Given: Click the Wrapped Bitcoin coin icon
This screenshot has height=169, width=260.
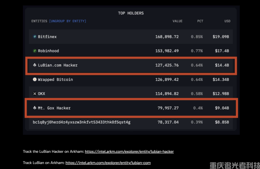Looking at the screenshot, I should pos(35,79).
